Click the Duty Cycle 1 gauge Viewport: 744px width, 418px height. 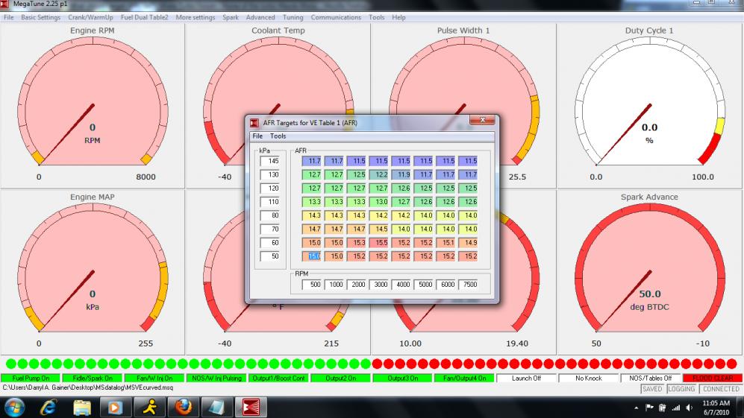point(649,106)
